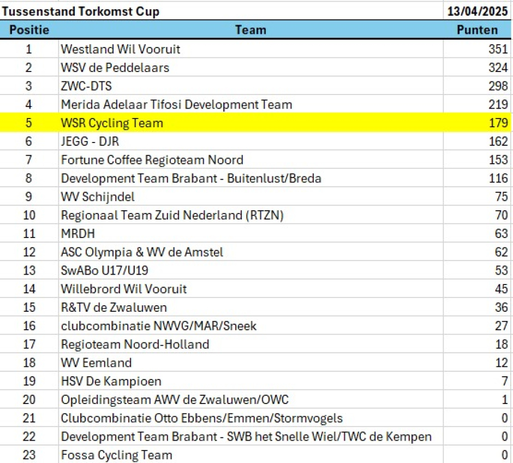This screenshot has height=463, width=513.
Task: Select position number 10 cell
Action: [29, 215]
